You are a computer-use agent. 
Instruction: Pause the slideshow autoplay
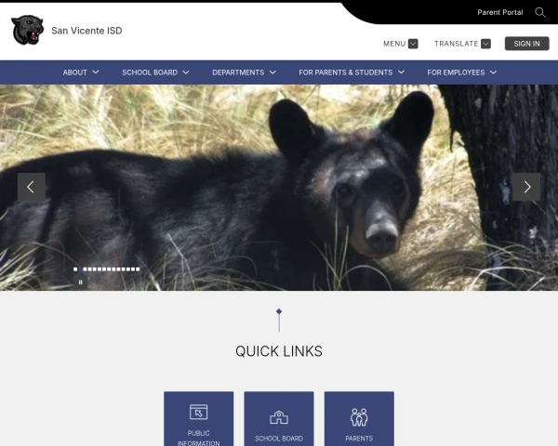(x=80, y=282)
